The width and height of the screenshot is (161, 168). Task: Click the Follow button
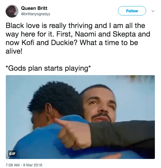pyautogui.click(x=132, y=11)
